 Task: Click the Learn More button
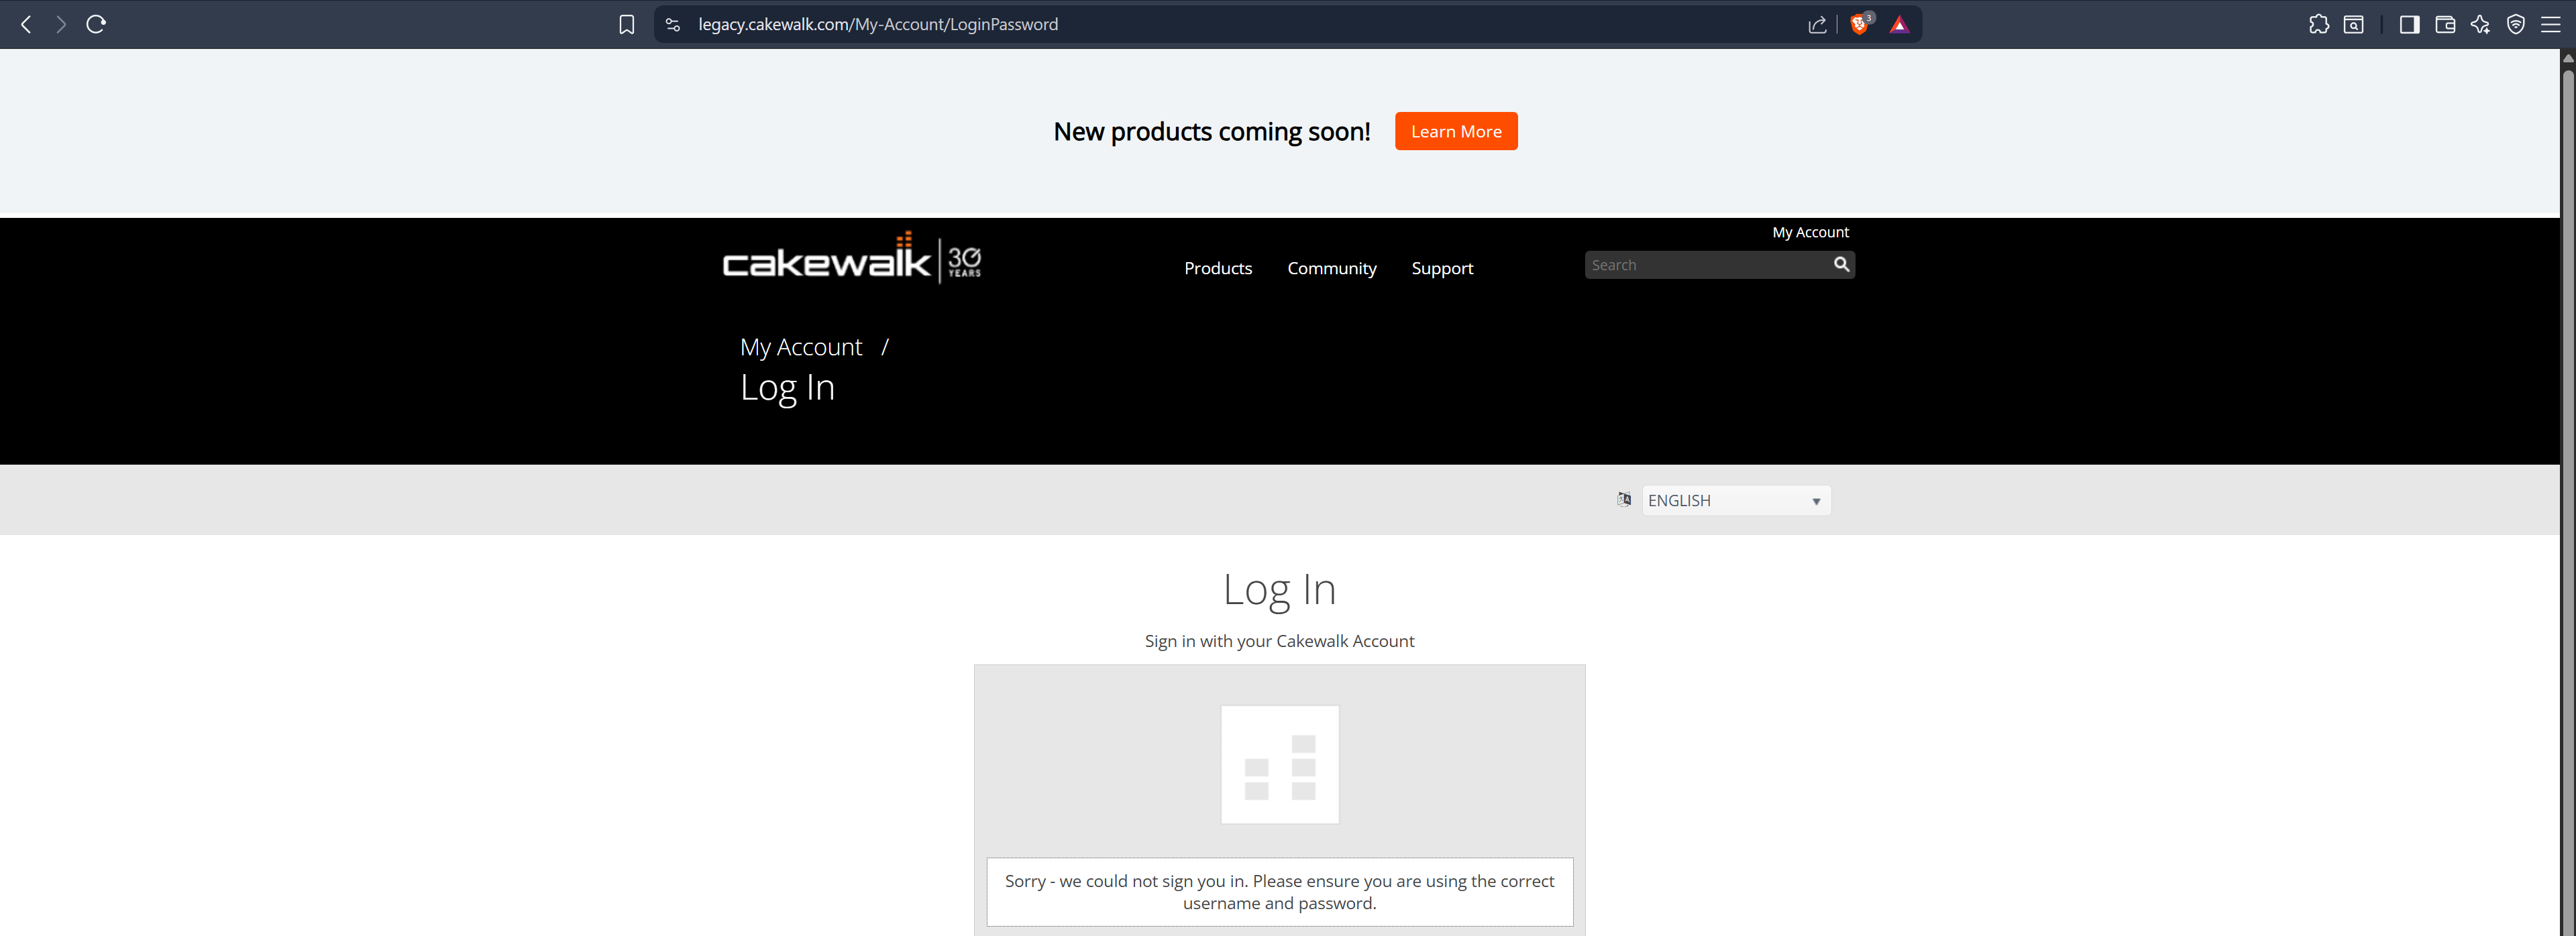(1456, 131)
